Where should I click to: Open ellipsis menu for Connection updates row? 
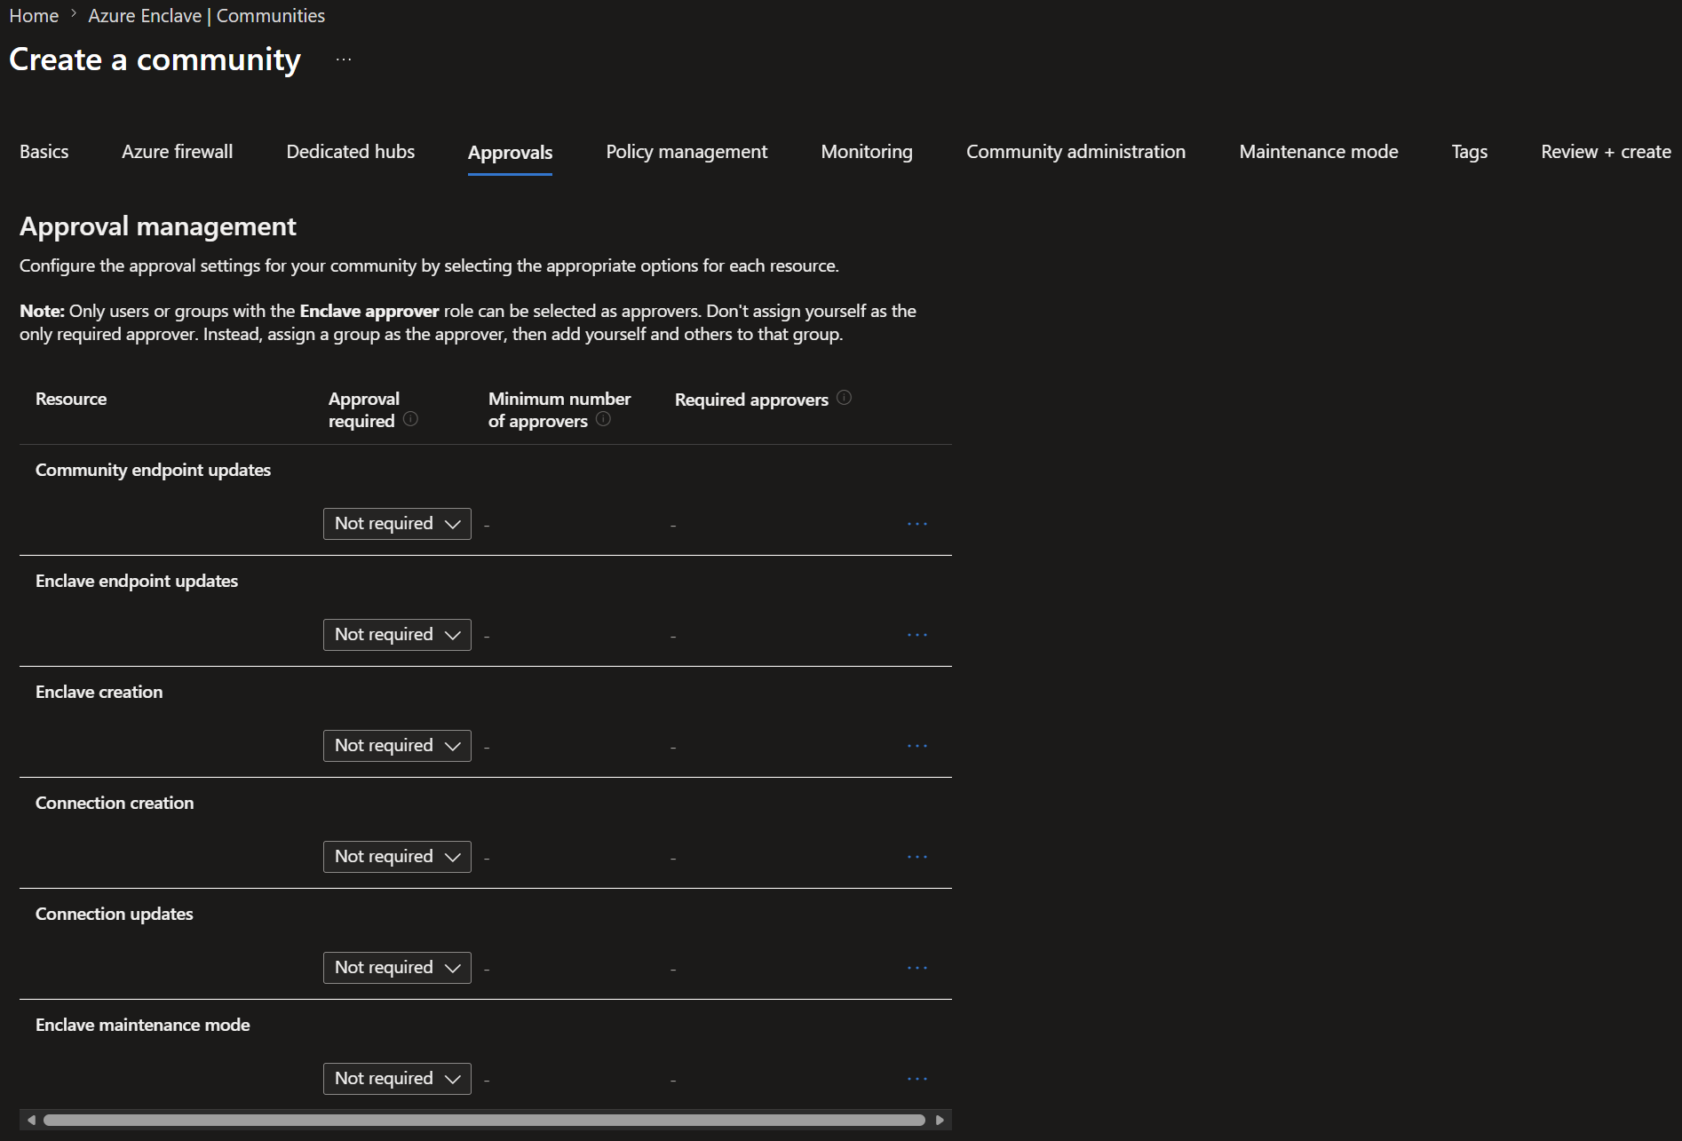tap(917, 968)
